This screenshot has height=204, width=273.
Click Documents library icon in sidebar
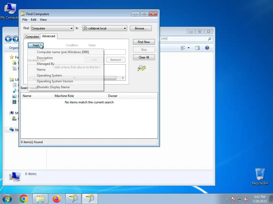[x=14, y=85]
